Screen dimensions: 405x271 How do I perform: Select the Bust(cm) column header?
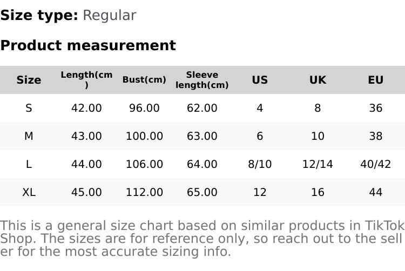(144, 80)
